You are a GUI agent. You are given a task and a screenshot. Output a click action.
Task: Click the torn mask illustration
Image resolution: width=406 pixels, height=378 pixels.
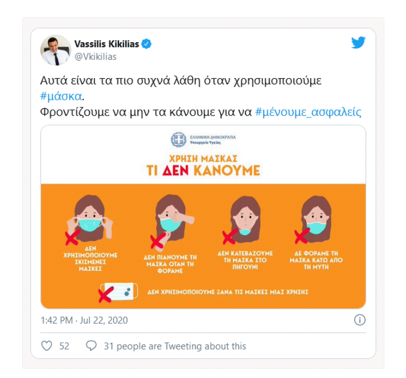click(89, 218)
